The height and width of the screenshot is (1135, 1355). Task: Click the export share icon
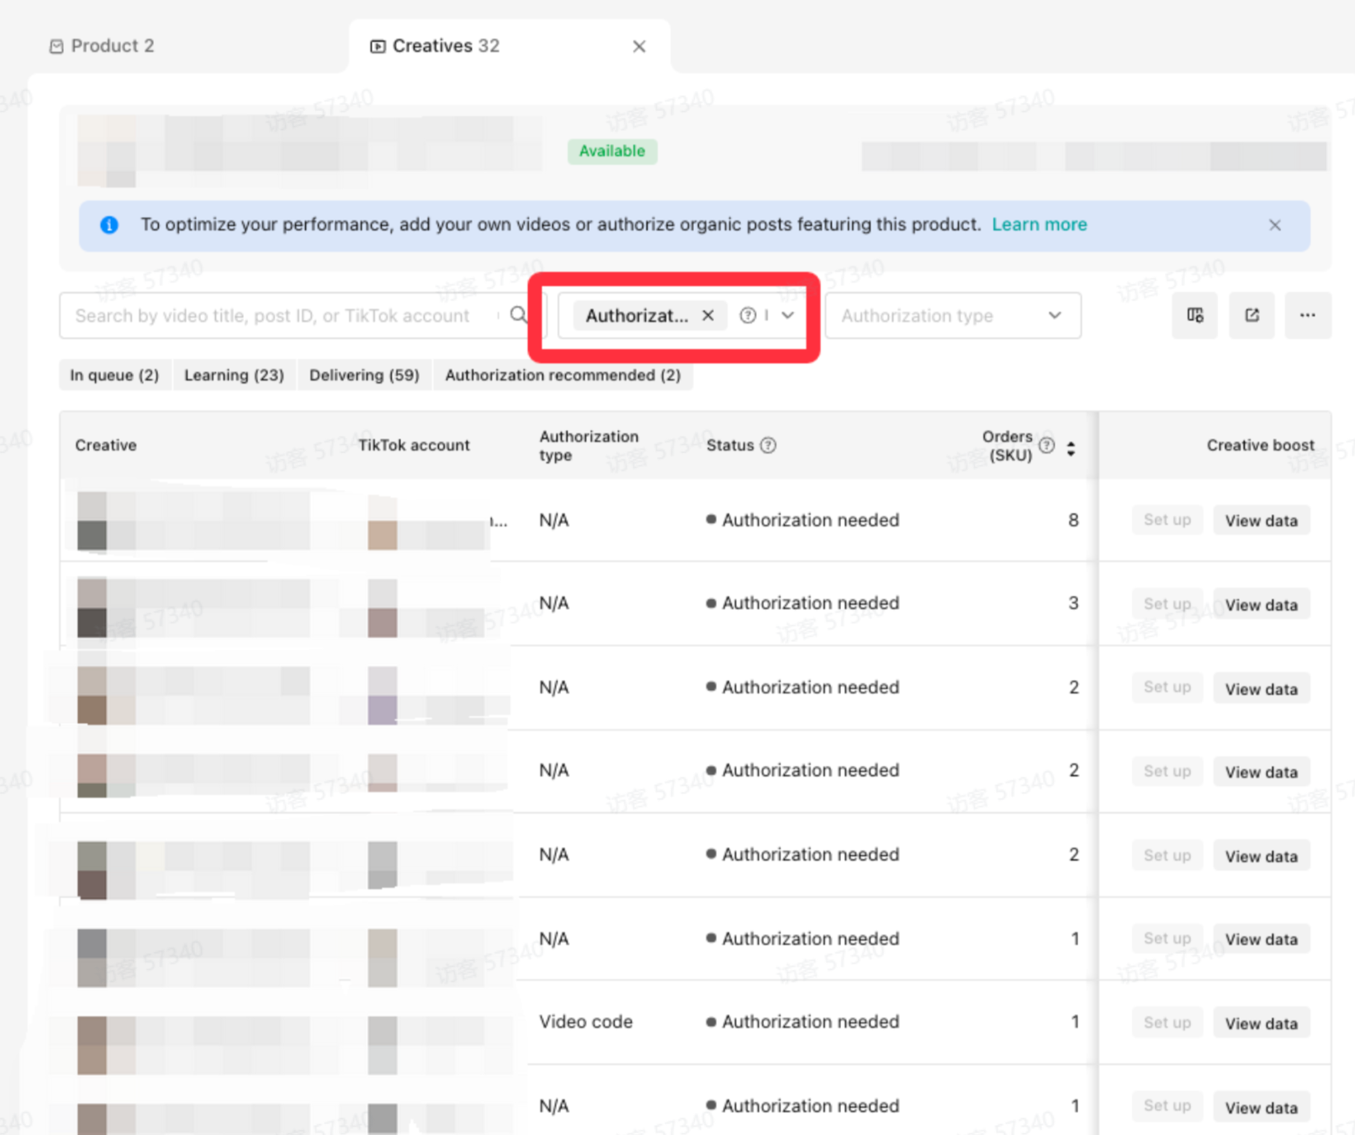pyautogui.click(x=1252, y=316)
